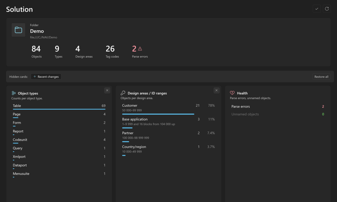Open the file:///C:/NAV/Demo path
The image size is (337, 202).
coord(44,37)
